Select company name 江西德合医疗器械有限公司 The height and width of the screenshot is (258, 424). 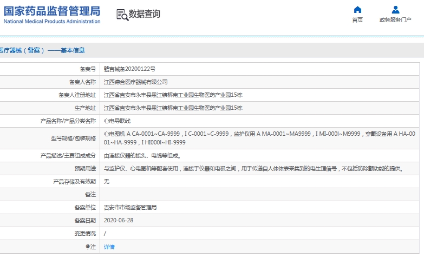[x=136, y=82]
